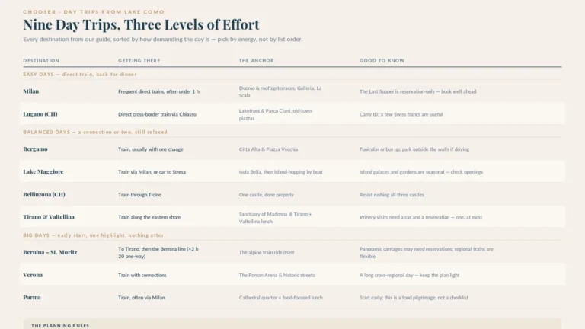The width and height of the screenshot is (585, 329).
Task: Click the Bellinzona (CH) row title
Action: (x=44, y=194)
